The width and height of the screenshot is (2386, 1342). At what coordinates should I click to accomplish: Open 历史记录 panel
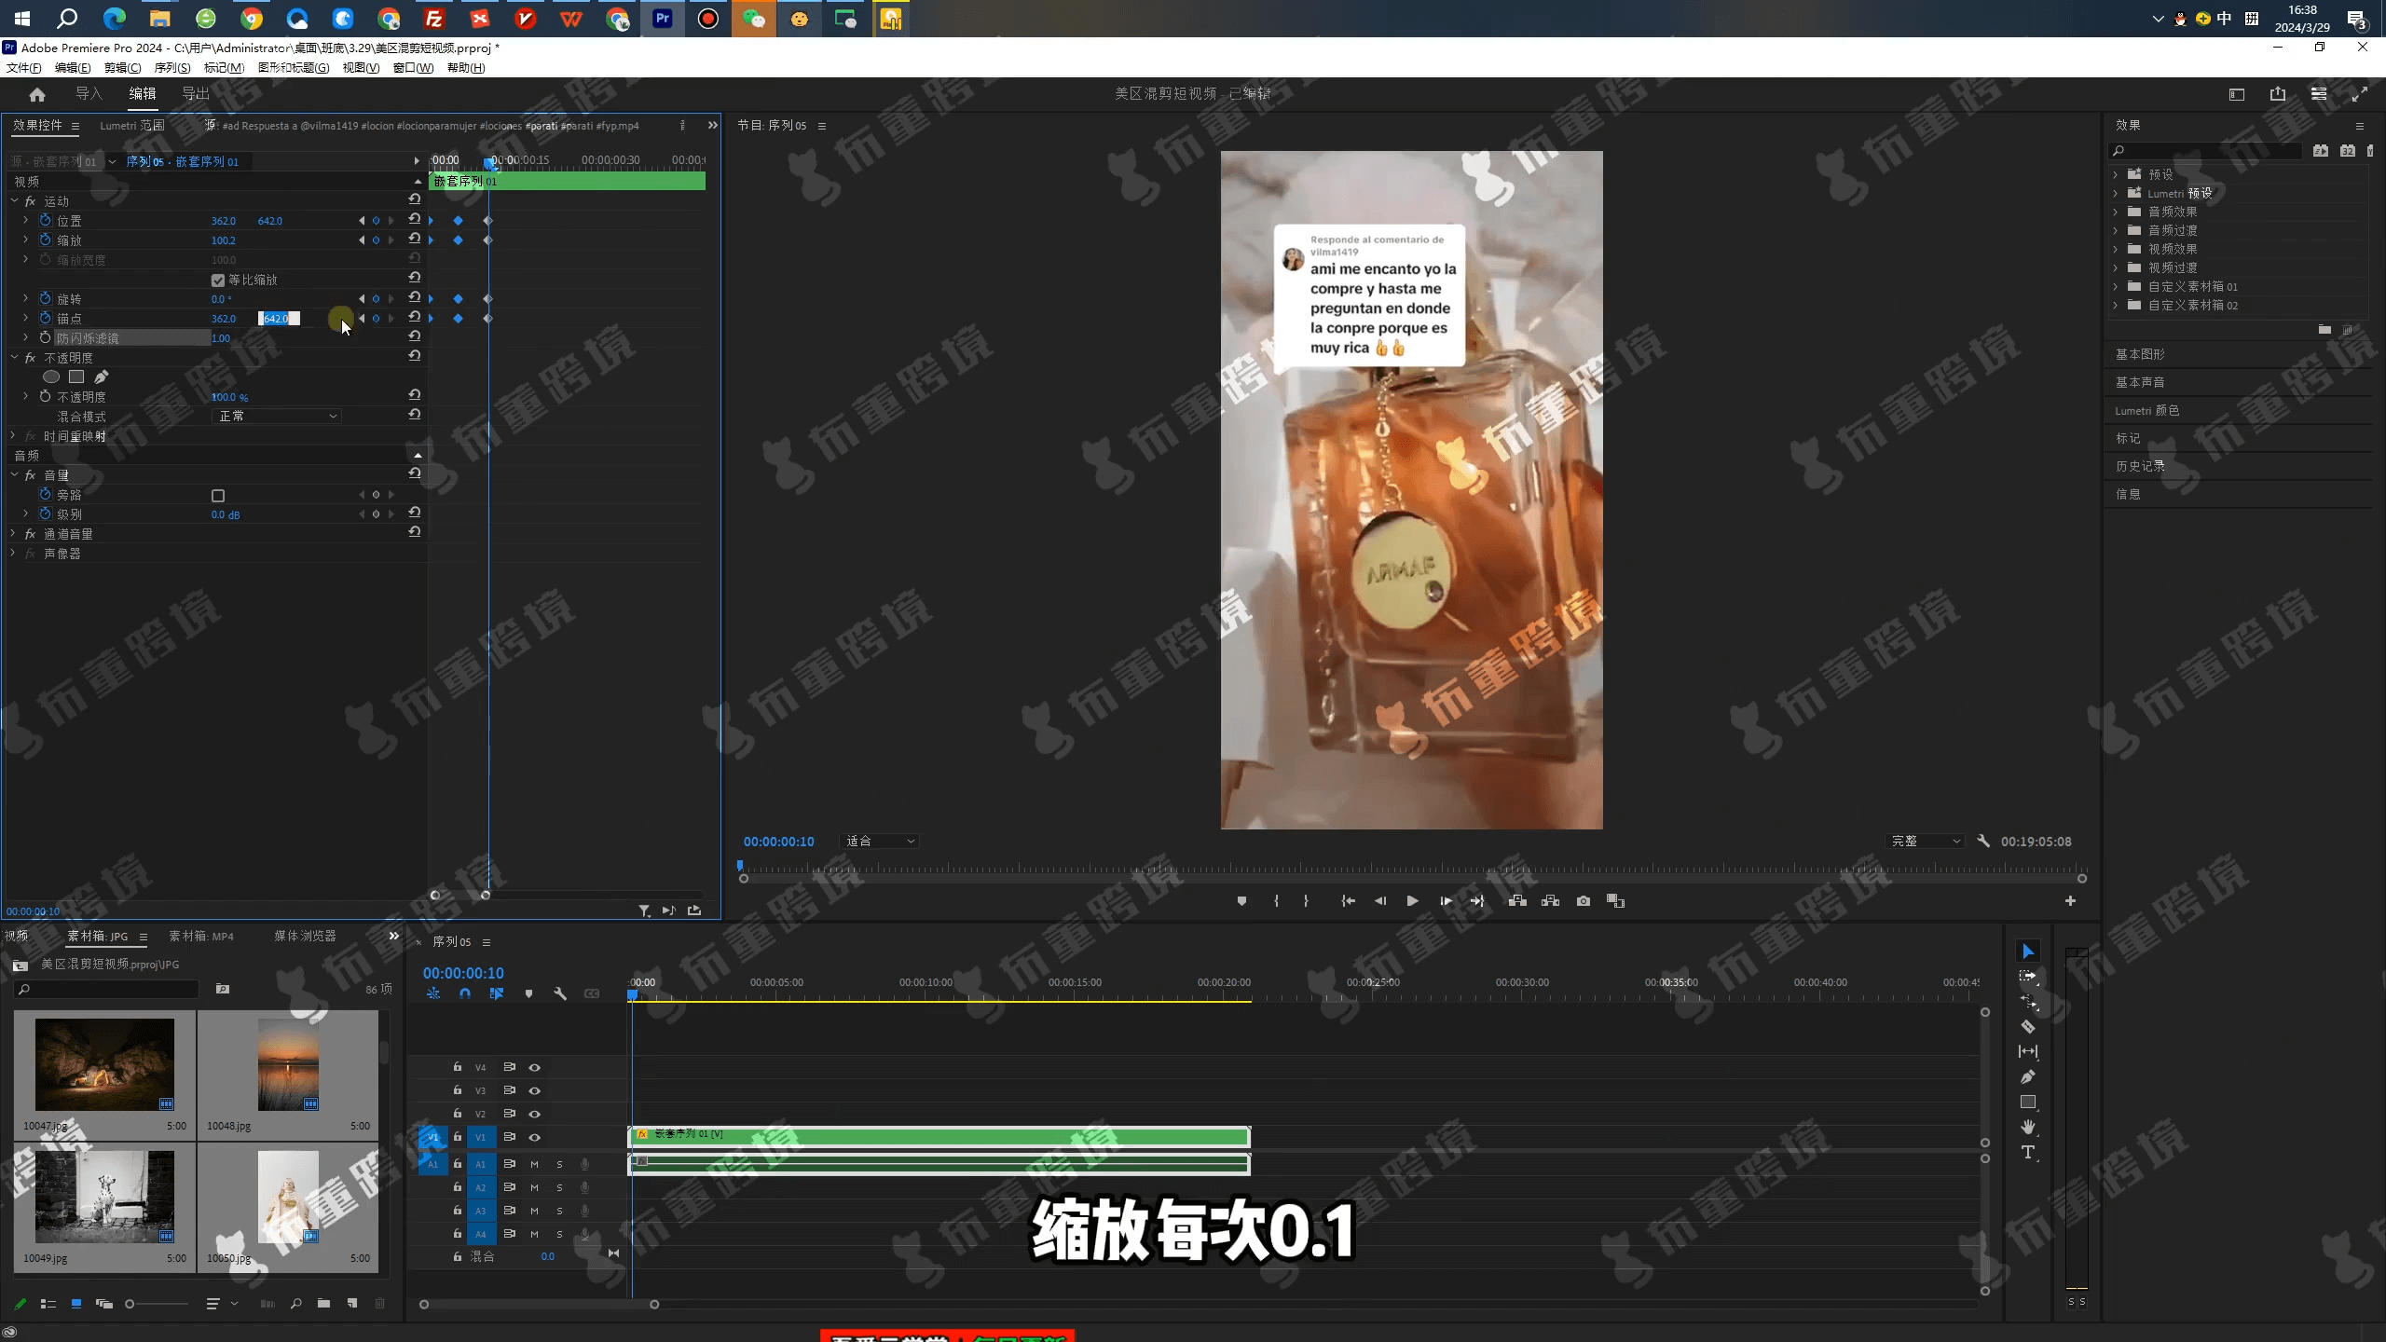pos(2140,466)
